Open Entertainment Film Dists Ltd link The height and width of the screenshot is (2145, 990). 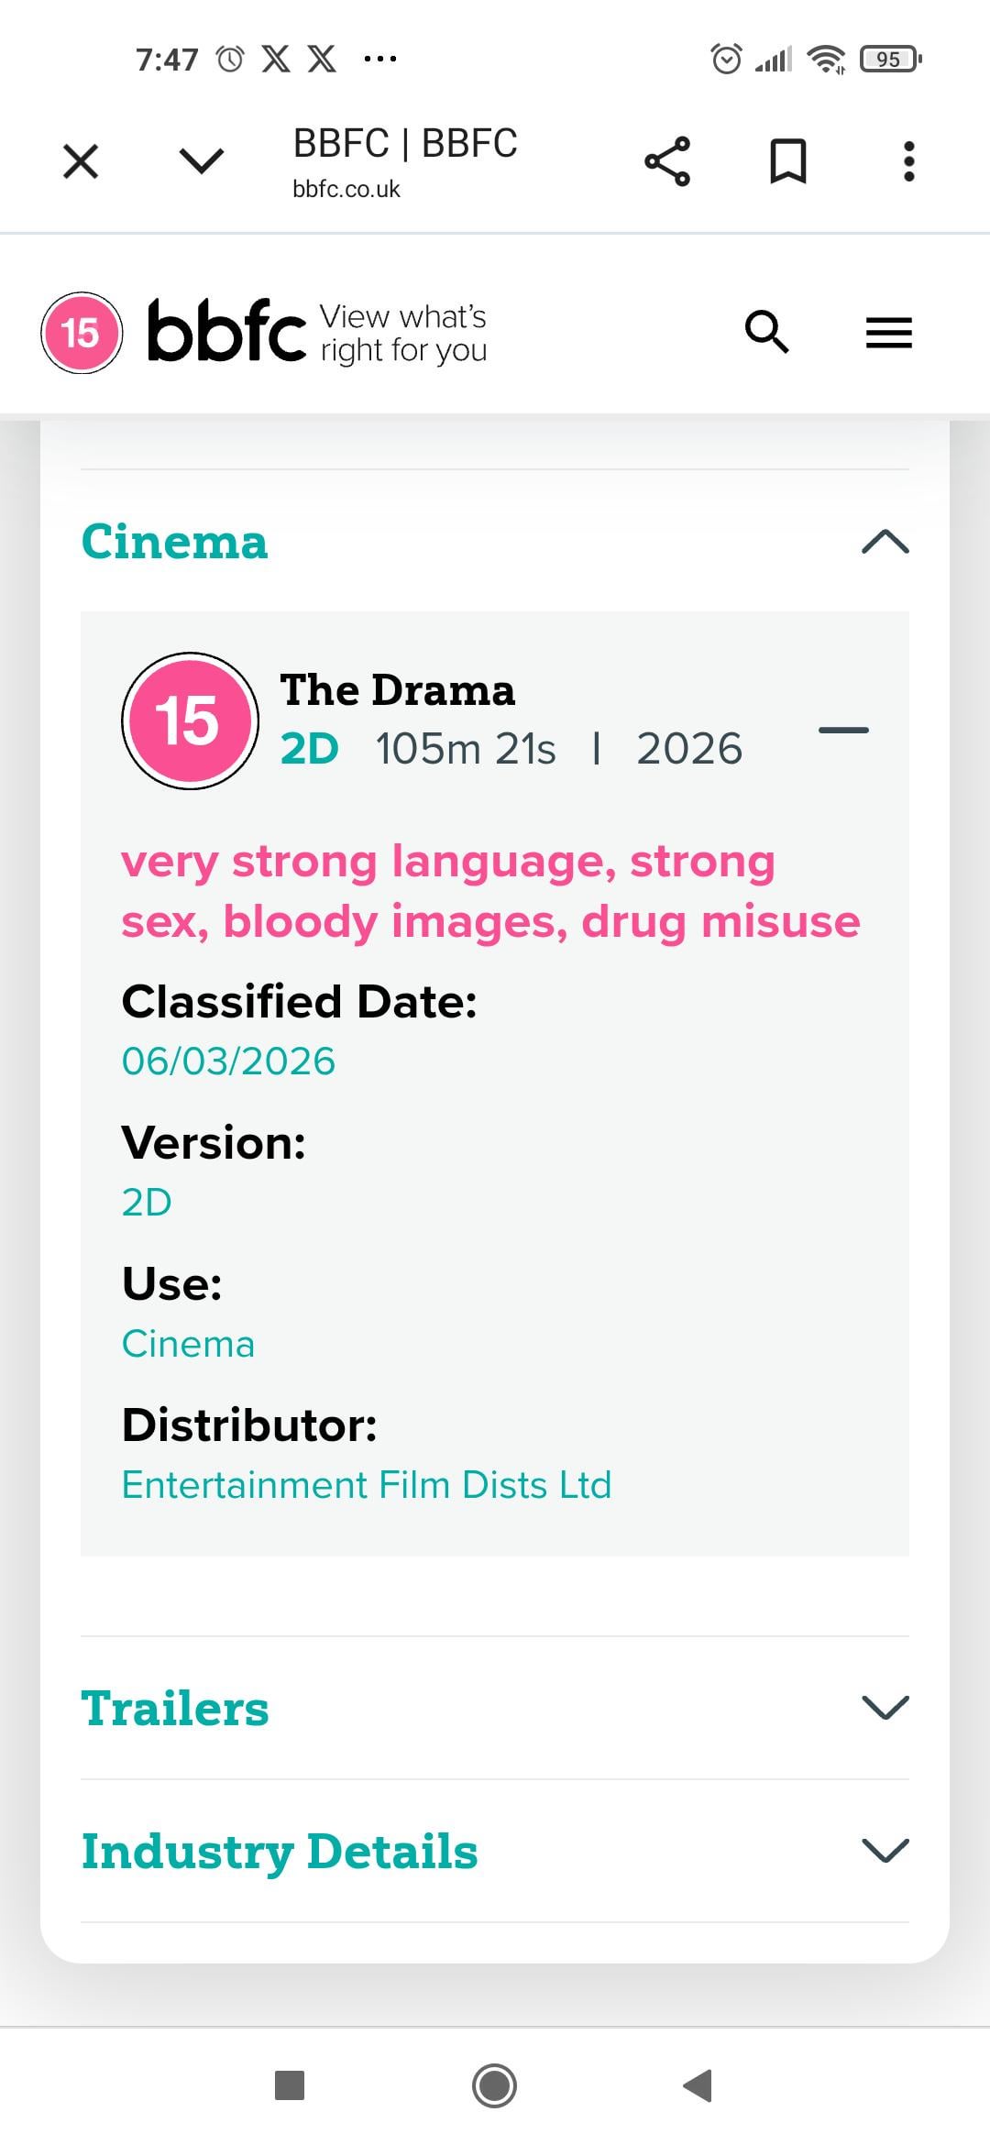click(366, 1485)
